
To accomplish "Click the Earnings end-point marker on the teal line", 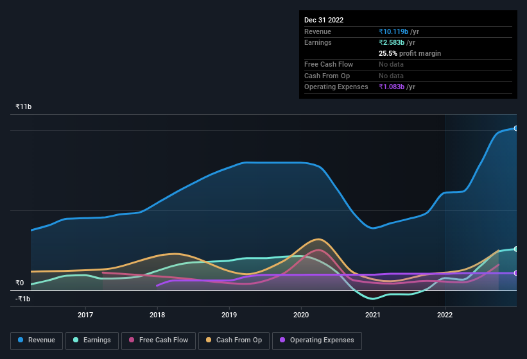I will [515, 249].
